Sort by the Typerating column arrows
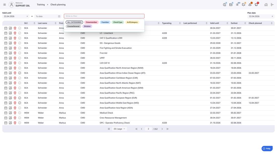 tap(180, 23)
